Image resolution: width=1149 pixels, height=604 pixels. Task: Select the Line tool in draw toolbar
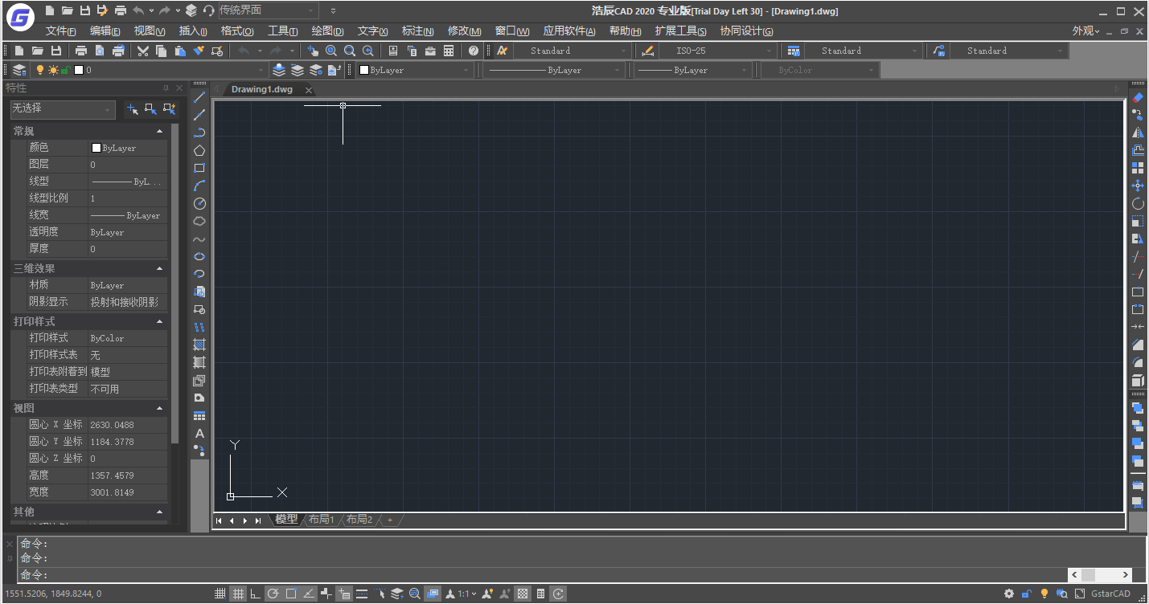(x=199, y=97)
